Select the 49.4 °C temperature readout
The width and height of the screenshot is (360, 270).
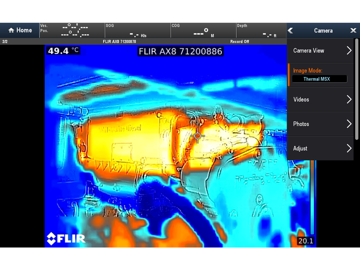(63, 51)
